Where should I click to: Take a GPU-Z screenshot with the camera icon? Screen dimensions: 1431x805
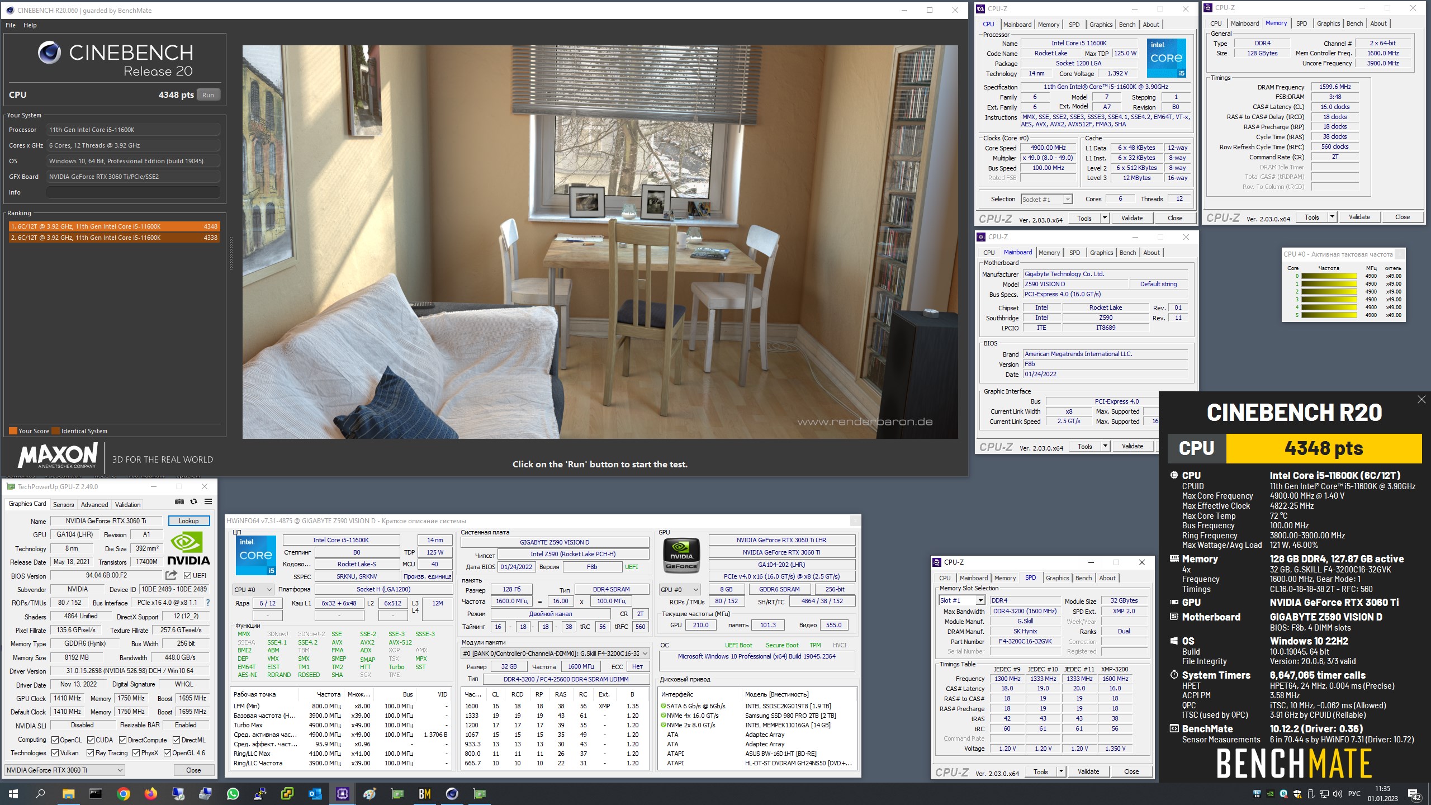click(x=179, y=501)
